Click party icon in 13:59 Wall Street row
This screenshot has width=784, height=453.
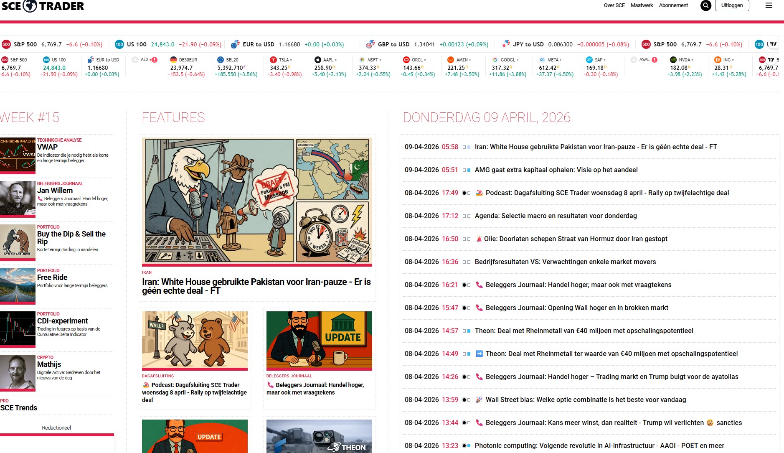click(479, 400)
